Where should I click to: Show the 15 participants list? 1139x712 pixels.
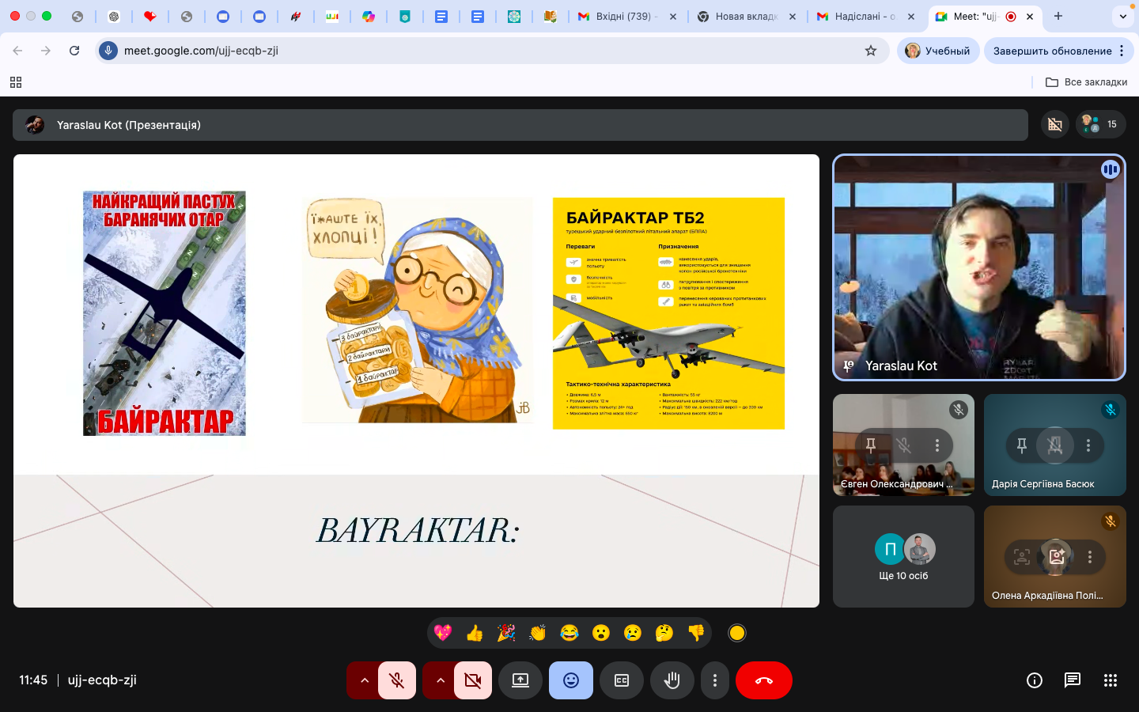(x=1100, y=124)
